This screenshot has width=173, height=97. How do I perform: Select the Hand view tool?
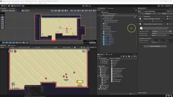click(2, 17)
